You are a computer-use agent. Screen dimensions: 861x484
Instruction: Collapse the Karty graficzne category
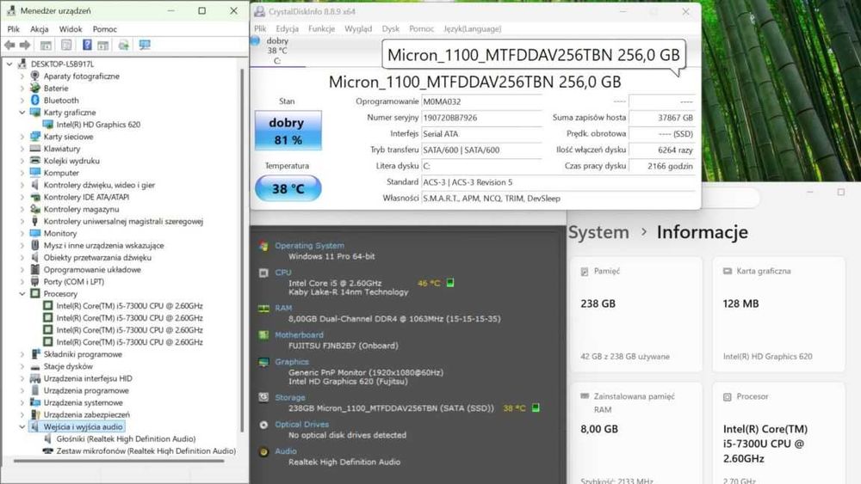tap(22, 113)
